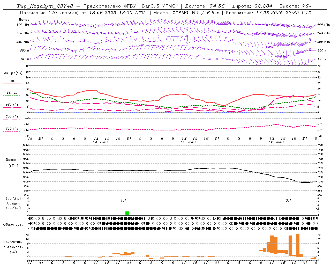Click the (мм/3ч.) precipitation unit label
Viewport: 331px width, 265px height.
click(13, 199)
